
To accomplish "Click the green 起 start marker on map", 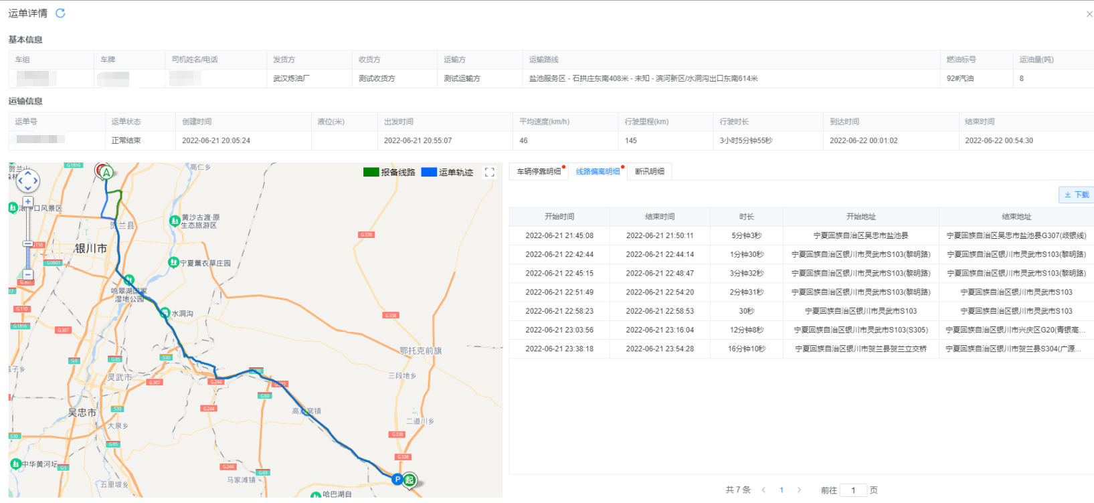I will (409, 479).
